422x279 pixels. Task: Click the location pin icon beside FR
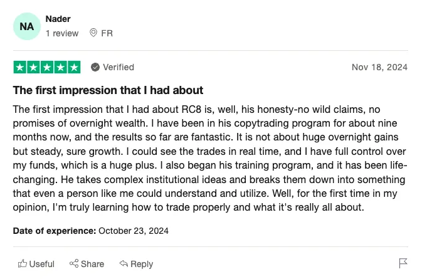tap(93, 33)
